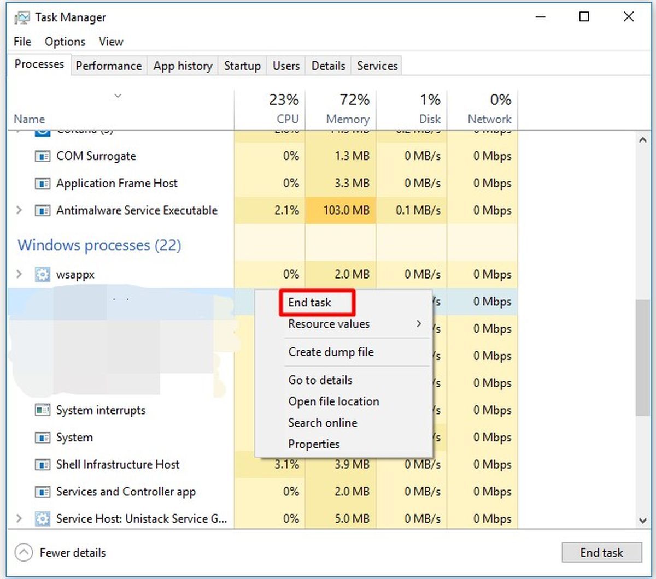The width and height of the screenshot is (656, 579).
Task: Open the Options menu
Action: pyautogui.click(x=65, y=42)
